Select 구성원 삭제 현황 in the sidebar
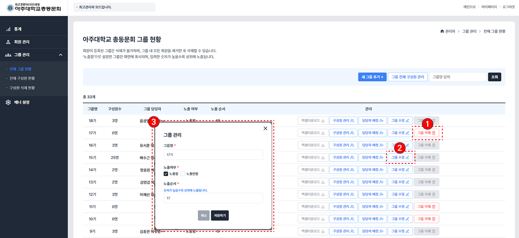Image resolution: width=519 pixels, height=238 pixels. click(22, 88)
